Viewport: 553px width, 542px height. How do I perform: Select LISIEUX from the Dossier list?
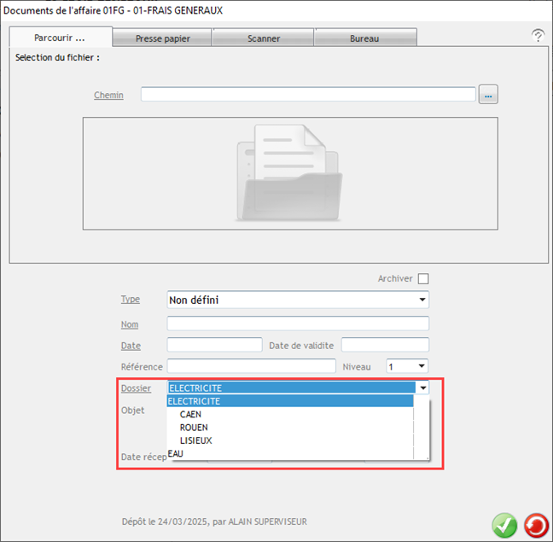[x=196, y=440]
